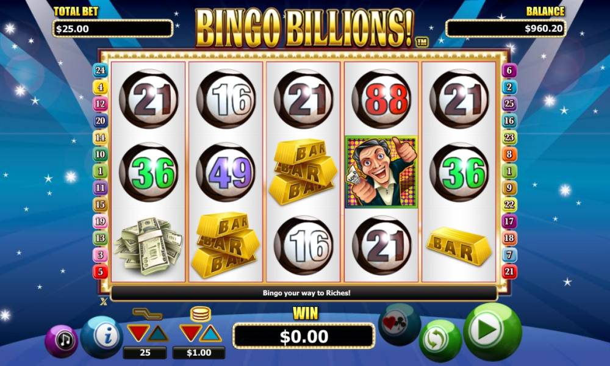The height and width of the screenshot is (366, 610).
Task: Mute the music with the purple note ball
Action: 62,341
